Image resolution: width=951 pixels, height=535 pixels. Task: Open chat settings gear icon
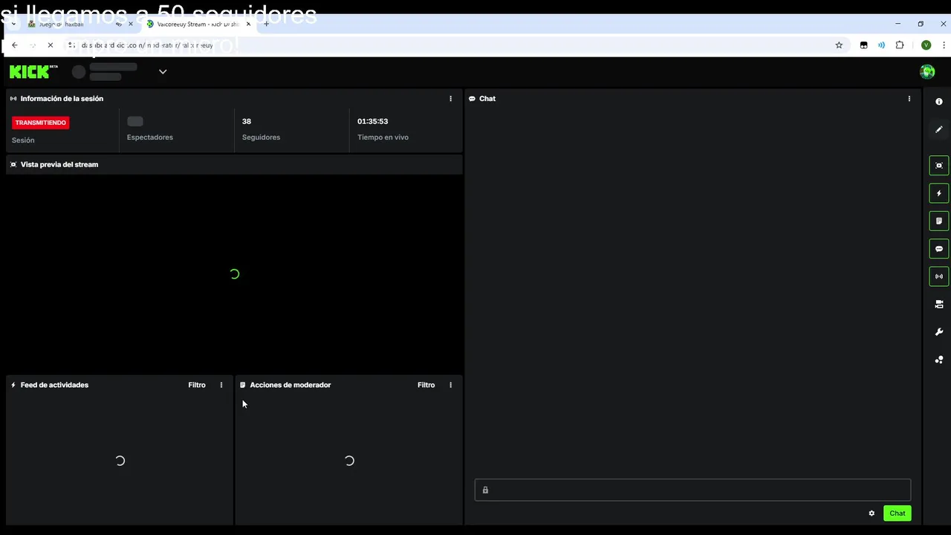[x=872, y=513]
